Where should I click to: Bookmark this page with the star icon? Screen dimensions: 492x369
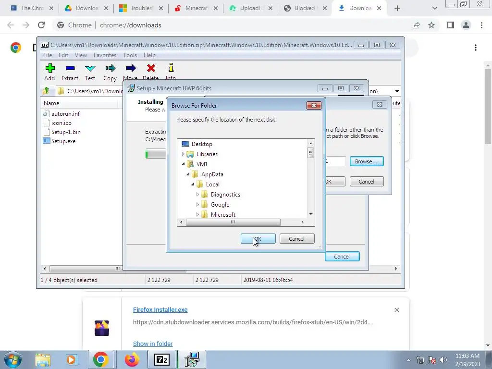(432, 25)
